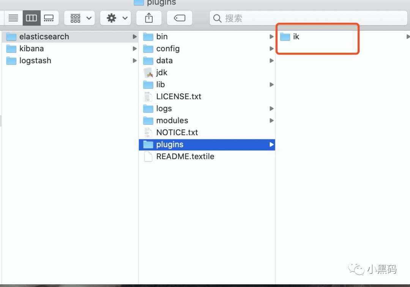Viewport: 410px width, 287px height.
Task: Click the plugins row disclosure arrow
Action: [x=272, y=145]
